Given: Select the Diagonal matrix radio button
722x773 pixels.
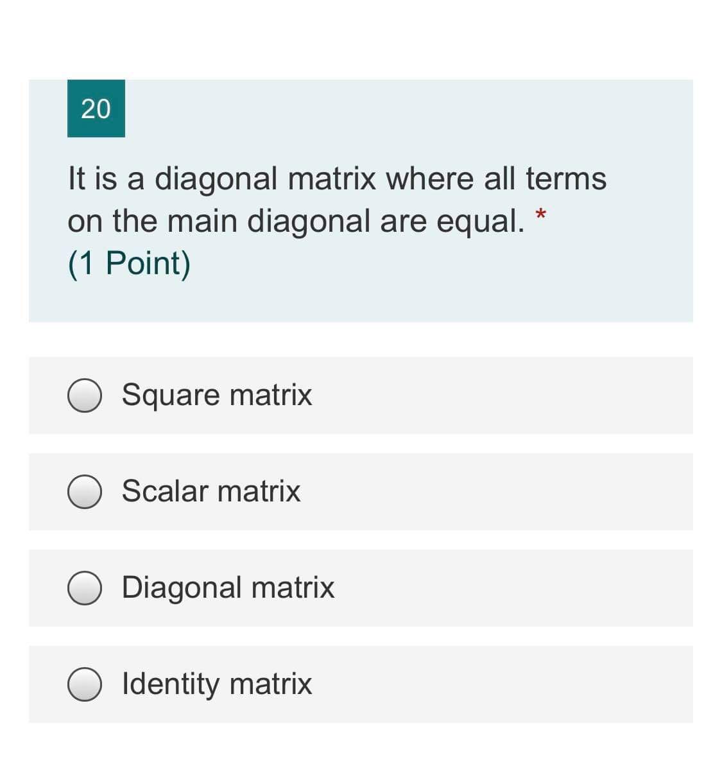Looking at the screenshot, I should pyautogui.click(x=87, y=587).
